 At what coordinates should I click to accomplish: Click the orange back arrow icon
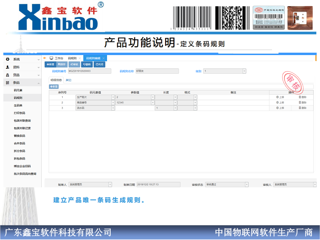point(45,58)
